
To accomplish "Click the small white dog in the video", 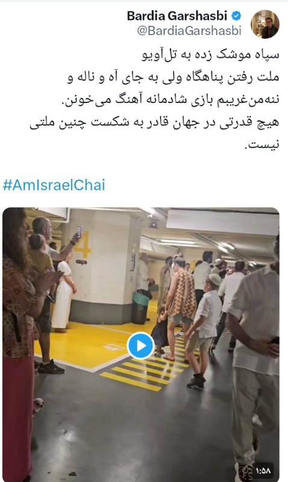I will point(38,405).
